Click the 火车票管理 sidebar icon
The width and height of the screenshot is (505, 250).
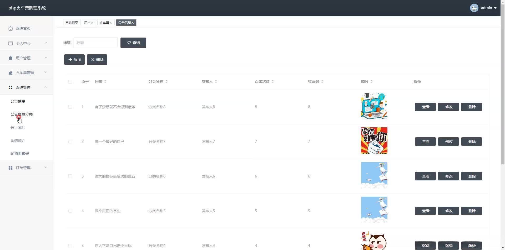point(11,73)
